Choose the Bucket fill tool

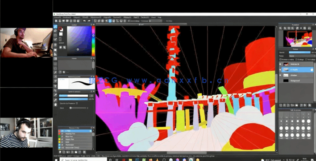[55, 54]
